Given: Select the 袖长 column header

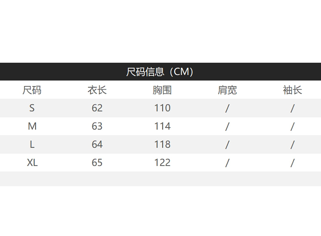Looking at the screenshot, I should point(292,90).
